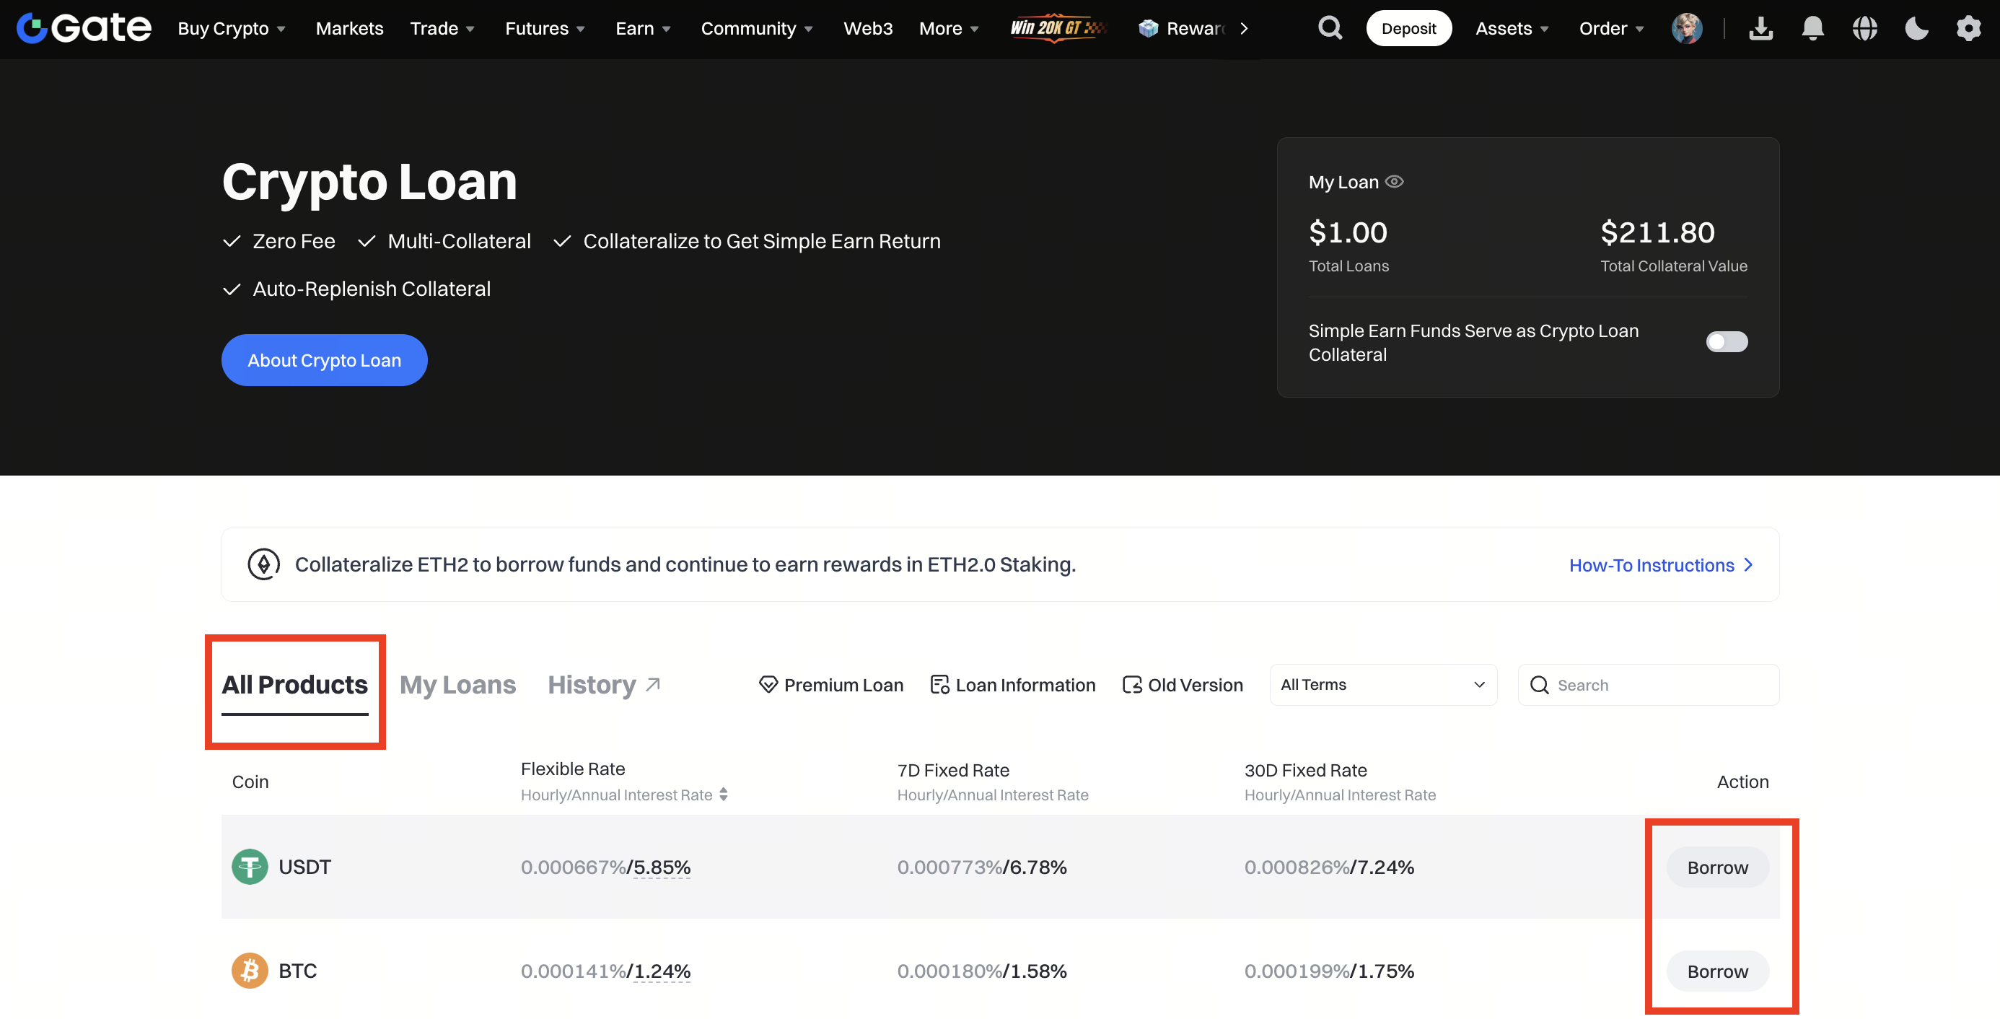The width and height of the screenshot is (2000, 1019).
Task: Click the user avatar icon
Action: coord(1686,29)
